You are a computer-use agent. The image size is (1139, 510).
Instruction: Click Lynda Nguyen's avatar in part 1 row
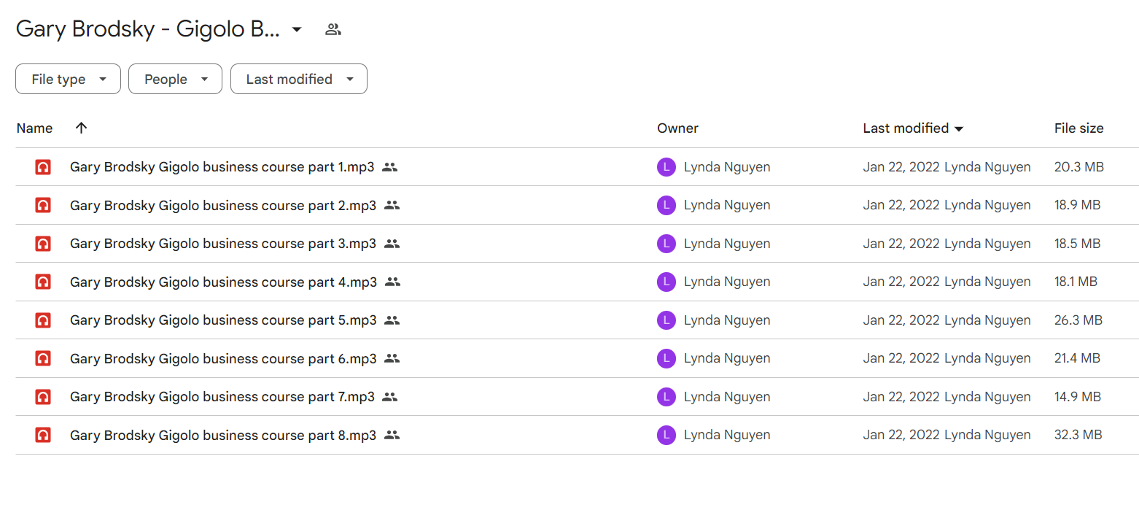pos(666,167)
